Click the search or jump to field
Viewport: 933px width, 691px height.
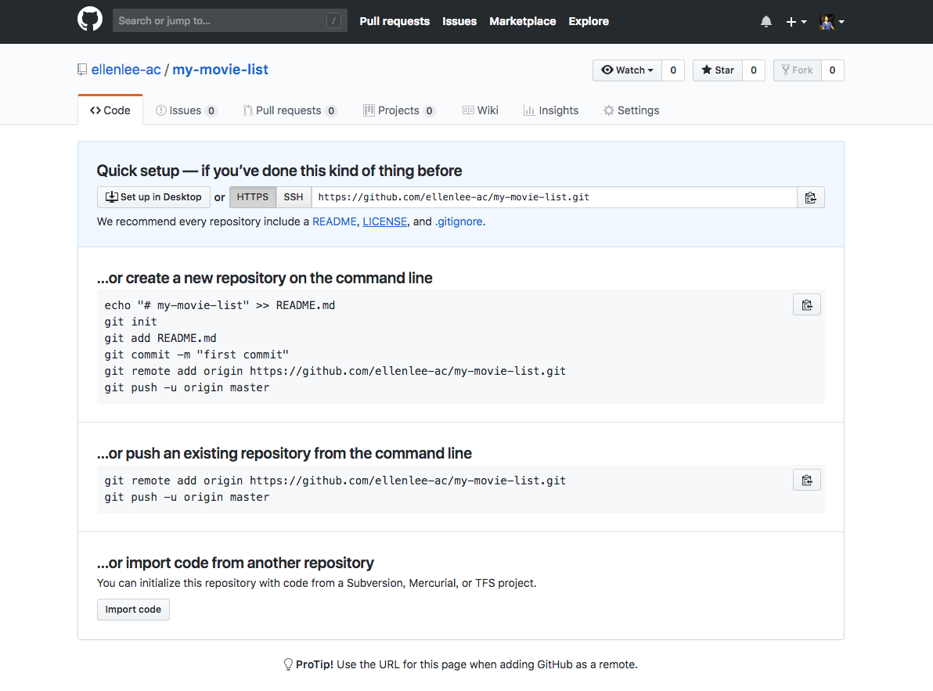(229, 21)
